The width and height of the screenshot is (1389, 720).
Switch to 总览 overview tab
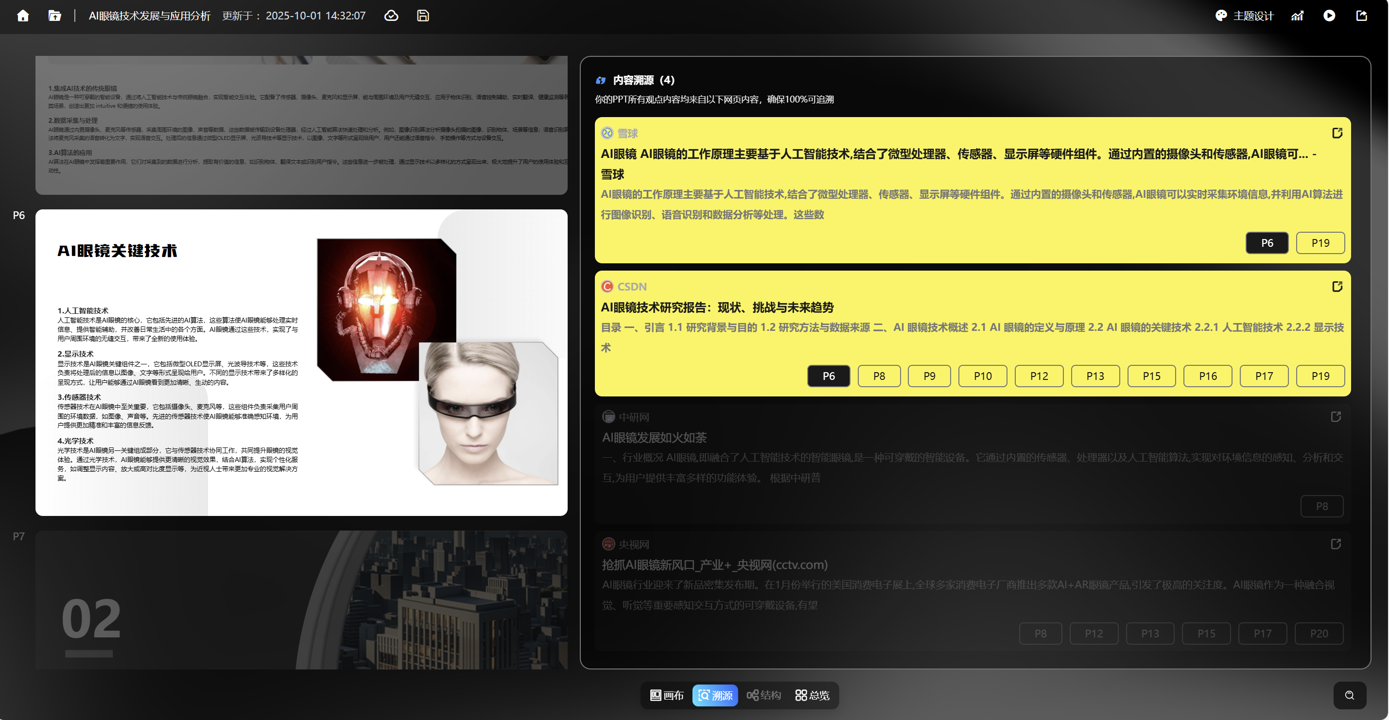tap(812, 695)
